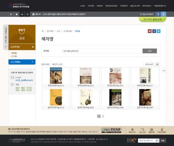Click the OPEN public license badge
Image resolution: width=174 pixels, height=146 pixels.
click(111, 130)
